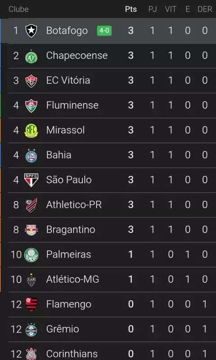Image resolution: width=216 pixels, height=360 pixels.
Task: Click the VIT column header
Action: click(x=171, y=9)
